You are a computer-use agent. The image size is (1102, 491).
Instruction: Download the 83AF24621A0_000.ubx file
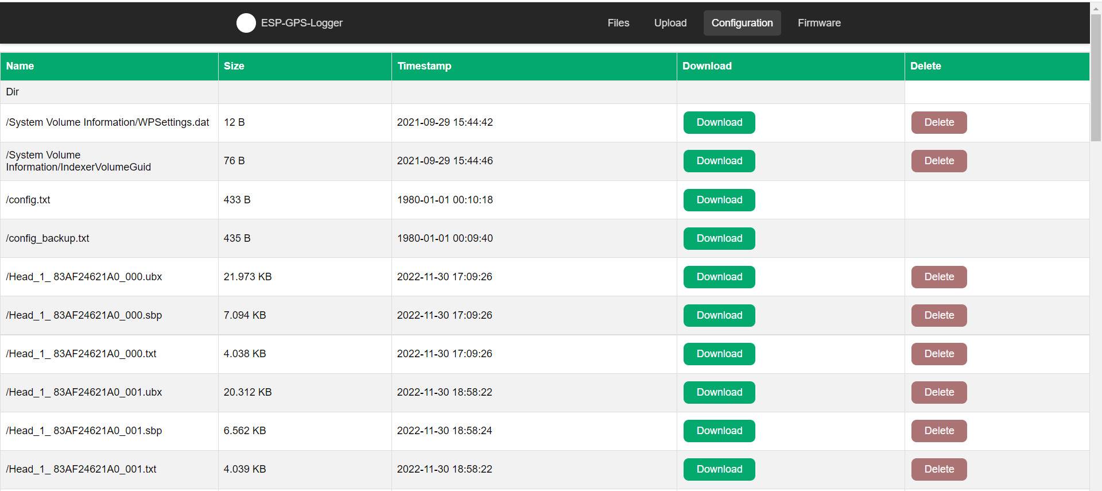click(x=719, y=277)
